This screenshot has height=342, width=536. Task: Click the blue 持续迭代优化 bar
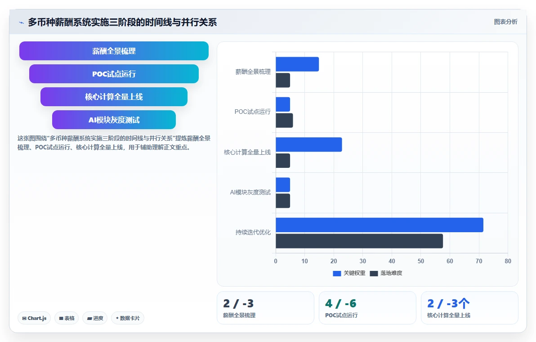click(380, 225)
